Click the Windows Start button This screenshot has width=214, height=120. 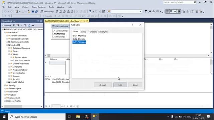click(x=4, y=117)
